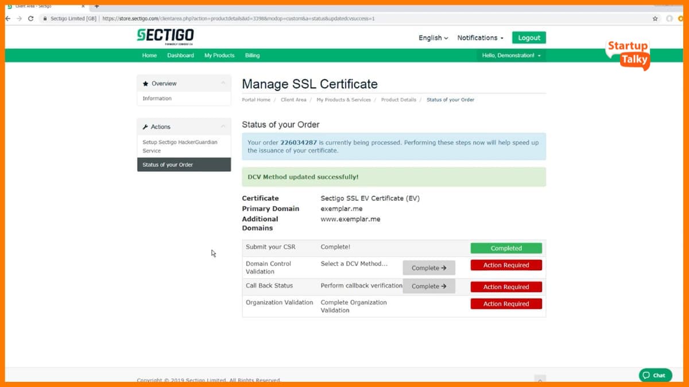The width and height of the screenshot is (689, 387).
Task: Select the Billing menu item
Action: [x=252, y=55]
